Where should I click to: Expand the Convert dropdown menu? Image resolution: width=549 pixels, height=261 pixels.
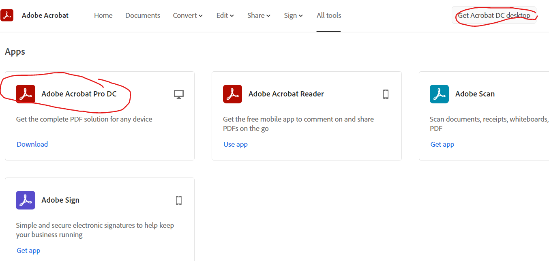(188, 15)
